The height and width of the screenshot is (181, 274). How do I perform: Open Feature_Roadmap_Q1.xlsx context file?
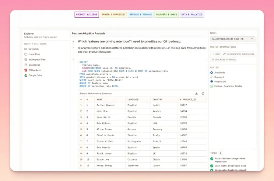tap(228, 86)
